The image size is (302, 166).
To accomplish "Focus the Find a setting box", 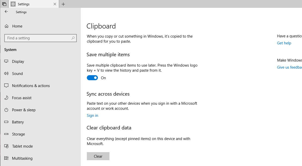I will coord(41,38).
